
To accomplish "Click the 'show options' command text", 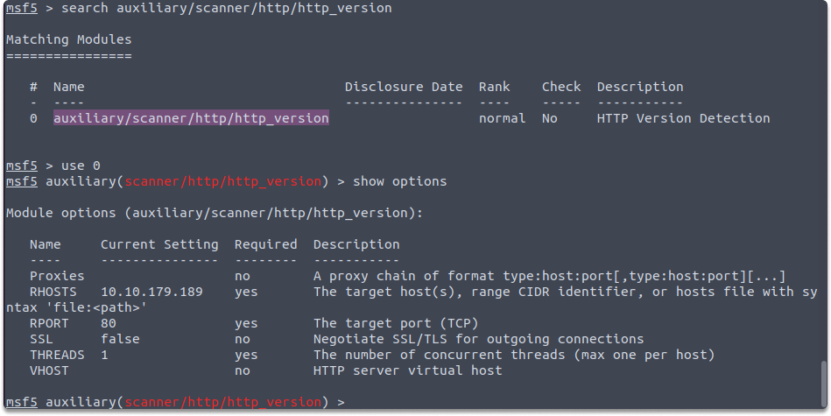I will click(x=399, y=182).
